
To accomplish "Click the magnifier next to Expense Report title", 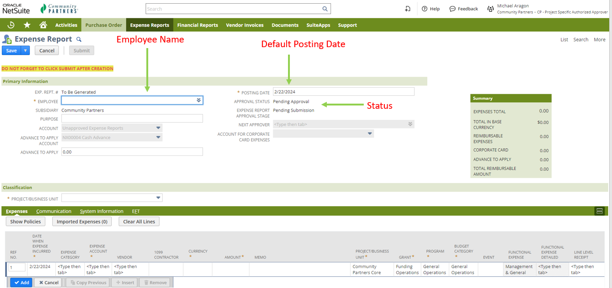I will pos(79,40).
